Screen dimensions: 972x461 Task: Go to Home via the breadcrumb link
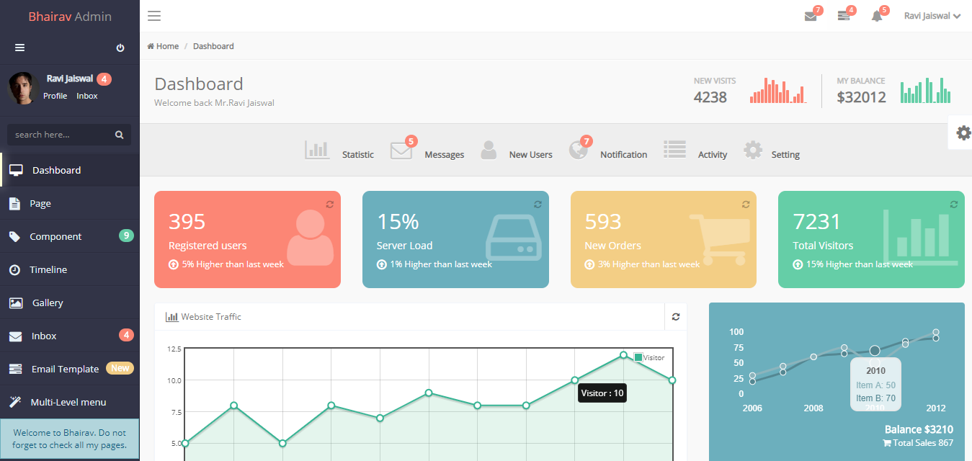point(163,45)
